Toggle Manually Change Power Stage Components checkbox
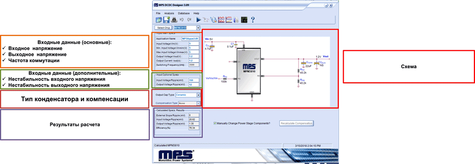Viewport: 475px width, 164px height. (x=215, y=123)
